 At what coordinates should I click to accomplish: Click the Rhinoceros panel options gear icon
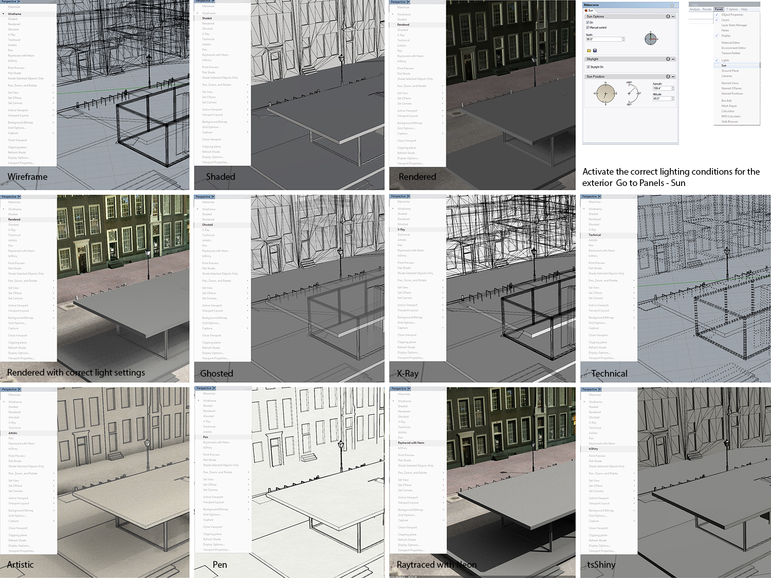672,5
